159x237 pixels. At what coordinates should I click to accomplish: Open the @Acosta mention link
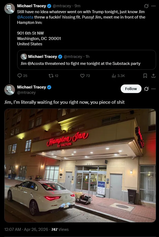click(x=25, y=17)
